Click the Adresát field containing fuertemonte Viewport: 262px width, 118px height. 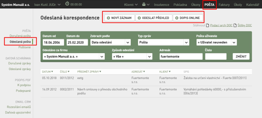tap(181, 56)
